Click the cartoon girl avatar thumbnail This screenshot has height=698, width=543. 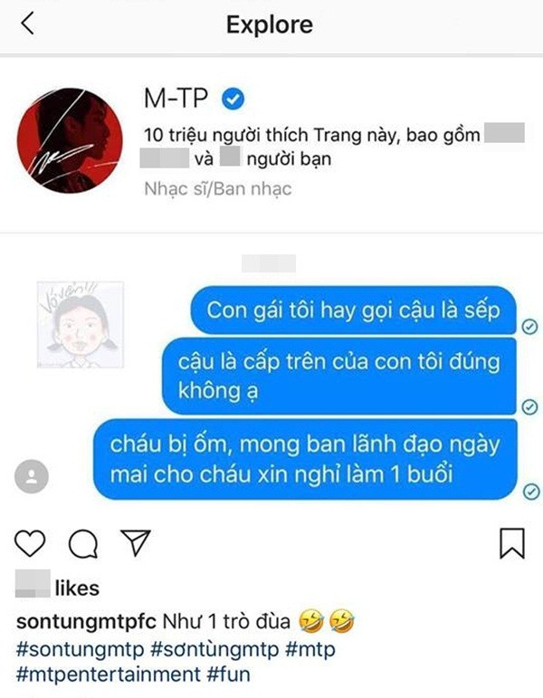(81, 324)
